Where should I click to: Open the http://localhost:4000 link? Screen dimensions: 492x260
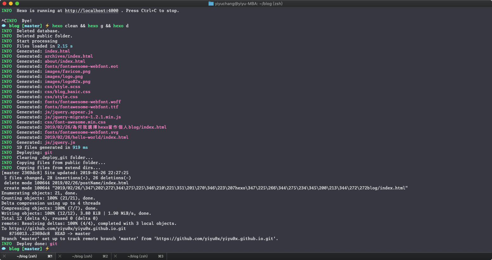[x=91, y=11]
